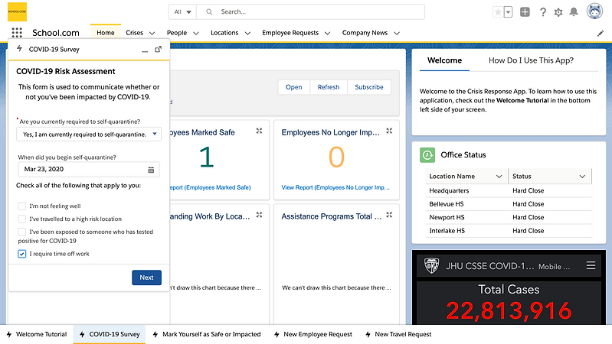612x344 pixels.
Task: Click into the global Search field
Action: tap(311, 12)
